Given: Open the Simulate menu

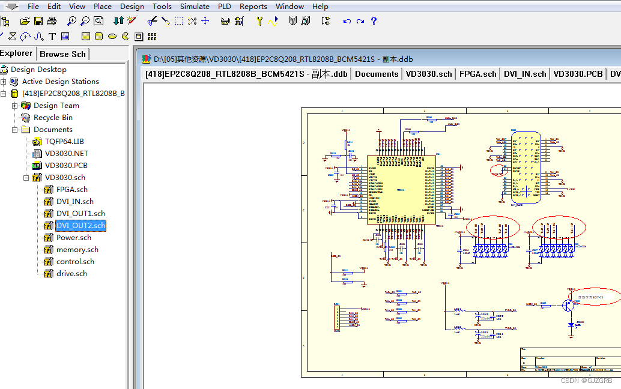Looking at the screenshot, I should pyautogui.click(x=195, y=7).
